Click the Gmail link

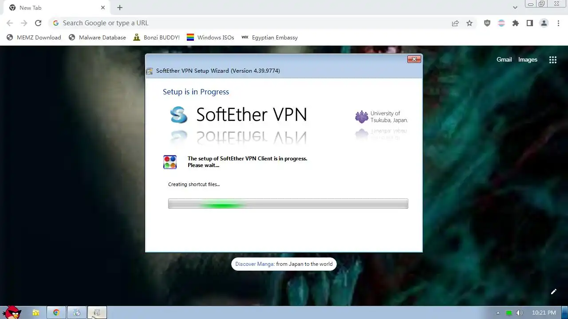click(504, 60)
